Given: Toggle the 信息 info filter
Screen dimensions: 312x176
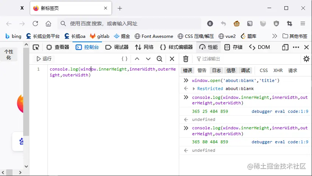Looking at the screenshot, I should [x=231, y=70].
